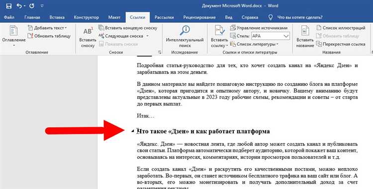Viewport: 373px width, 189px height.
Task: Open Интеллектуальный поиск
Action: pos(185,36)
